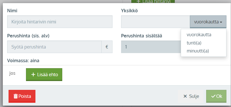The width and height of the screenshot is (231, 107).
Task: Click the Perushinta sisältää field showing 1
Action: tap(151, 47)
